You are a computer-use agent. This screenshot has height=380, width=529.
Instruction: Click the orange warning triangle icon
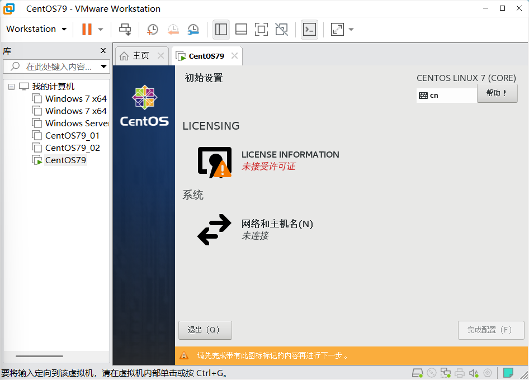coord(184,355)
